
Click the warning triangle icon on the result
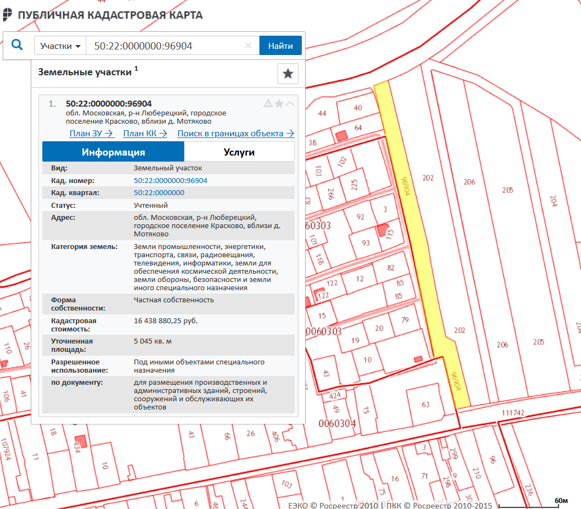(x=268, y=103)
